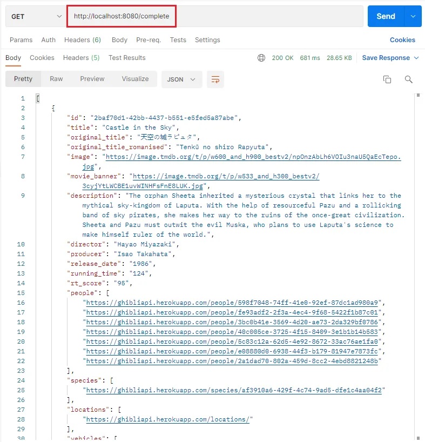425x442 pixels.
Task: Open people link ending 4ebd8821248b
Action: [x=232, y=361]
